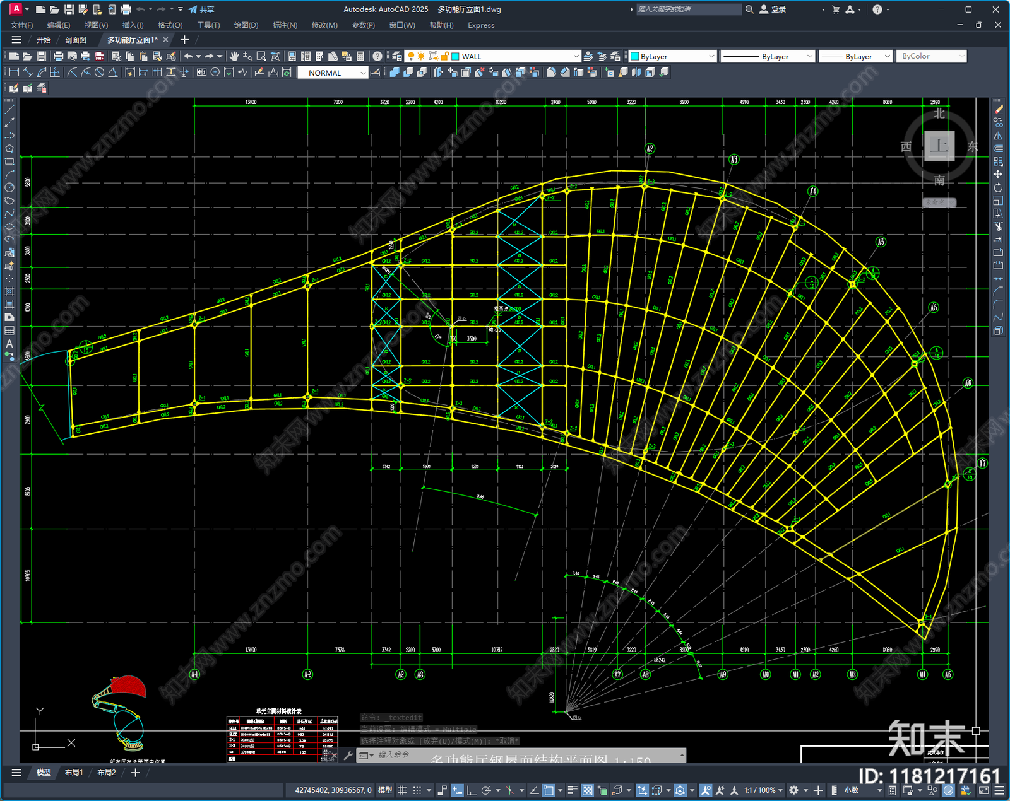Open the ByLayer lineweight dropdown
This screenshot has height=801, width=1010.
coord(855,56)
